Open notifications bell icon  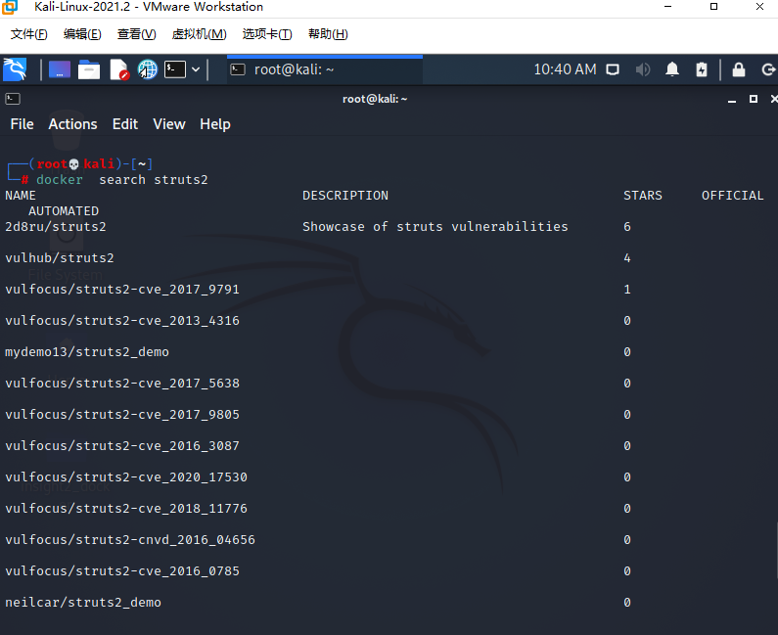(672, 69)
